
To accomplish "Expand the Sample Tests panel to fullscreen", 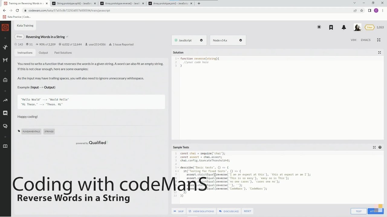I will pyautogui.click(x=374, y=147).
